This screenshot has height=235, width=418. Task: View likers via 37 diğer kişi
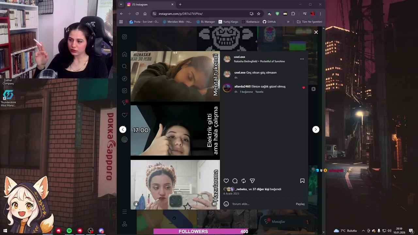pyautogui.click(x=261, y=189)
